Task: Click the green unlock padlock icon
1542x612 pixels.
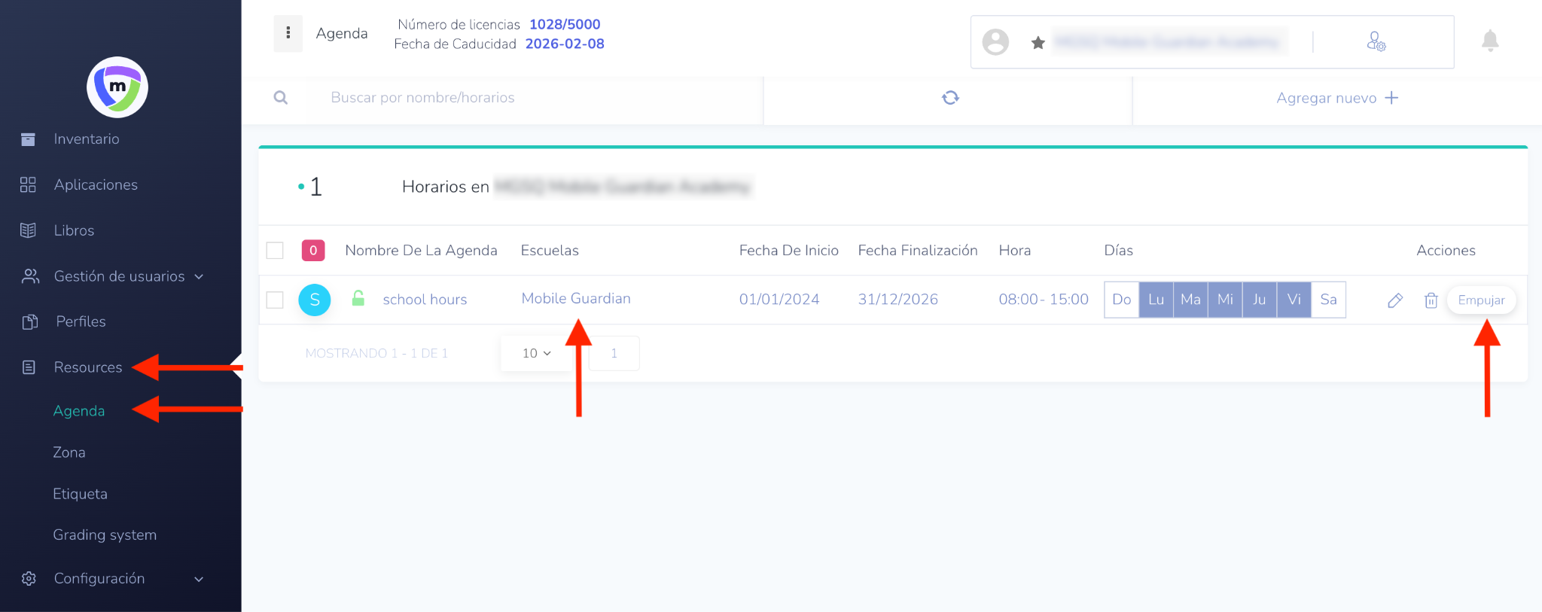Action: (358, 299)
